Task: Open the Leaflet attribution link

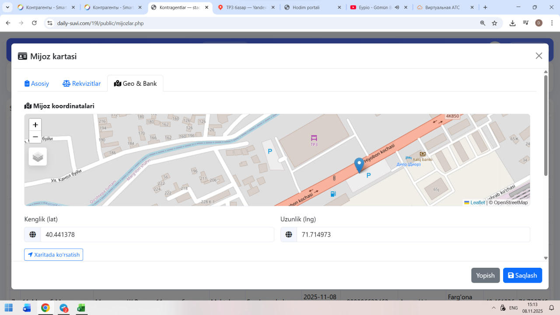Action: [x=477, y=203]
